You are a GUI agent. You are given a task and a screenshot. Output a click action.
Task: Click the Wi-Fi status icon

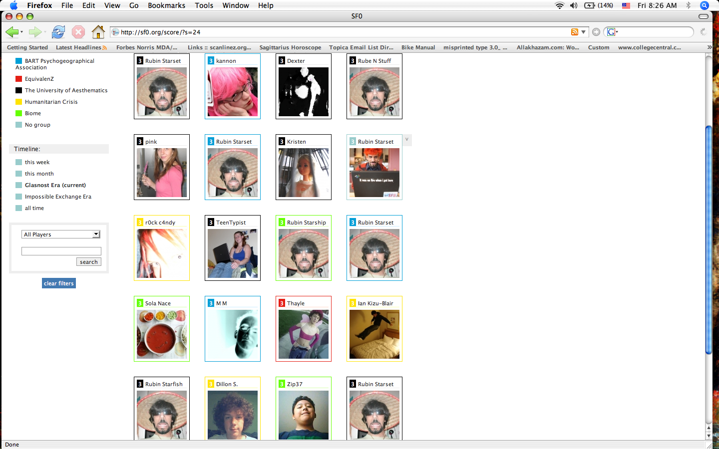[x=559, y=5]
